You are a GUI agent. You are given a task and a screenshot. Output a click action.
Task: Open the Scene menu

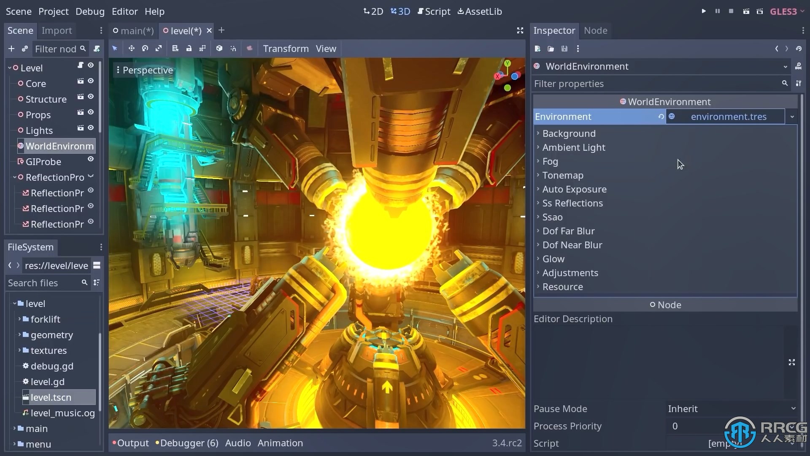click(x=19, y=11)
